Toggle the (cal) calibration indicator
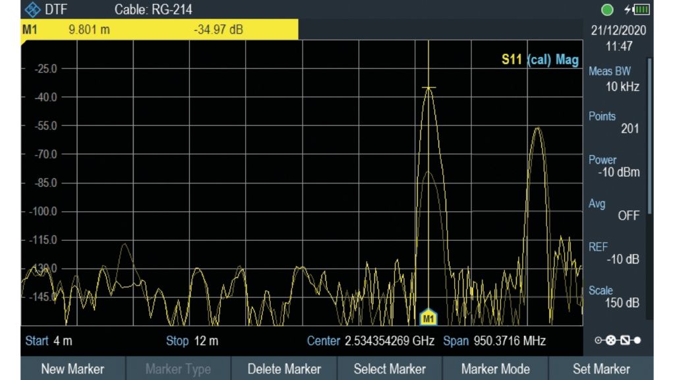 coord(539,60)
